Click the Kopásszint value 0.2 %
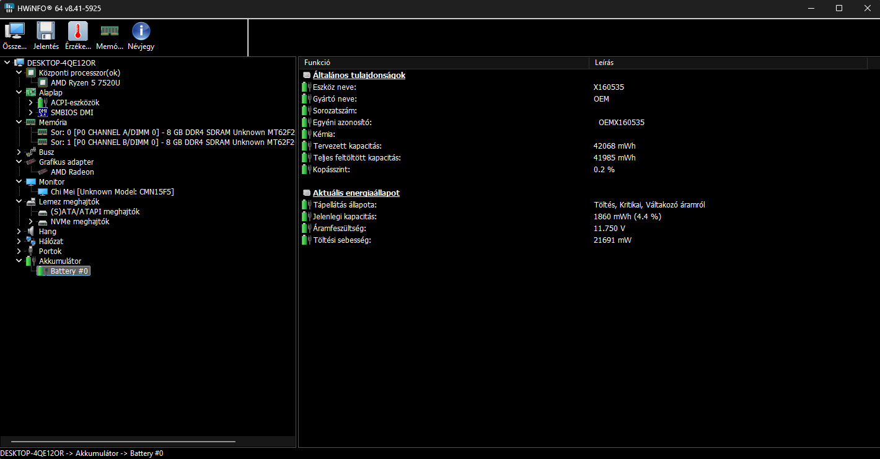This screenshot has width=880, height=459. [604, 170]
